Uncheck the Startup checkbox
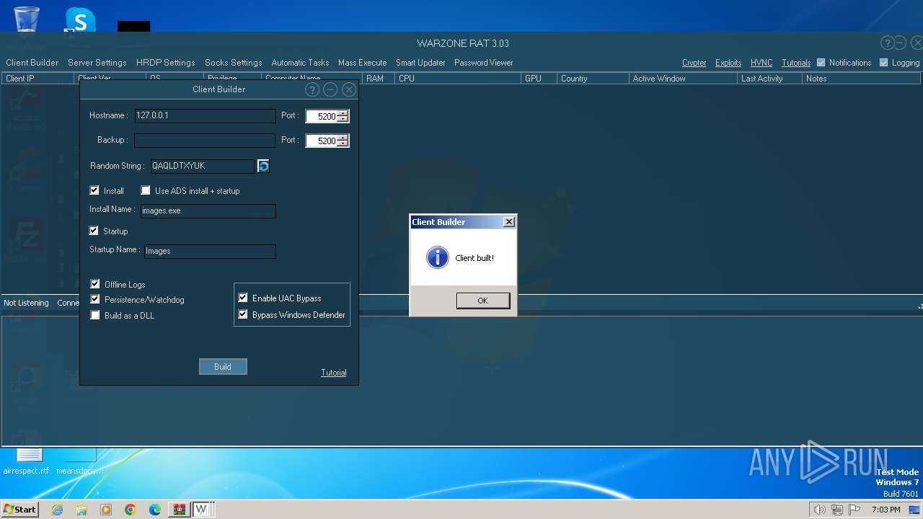 click(x=94, y=231)
